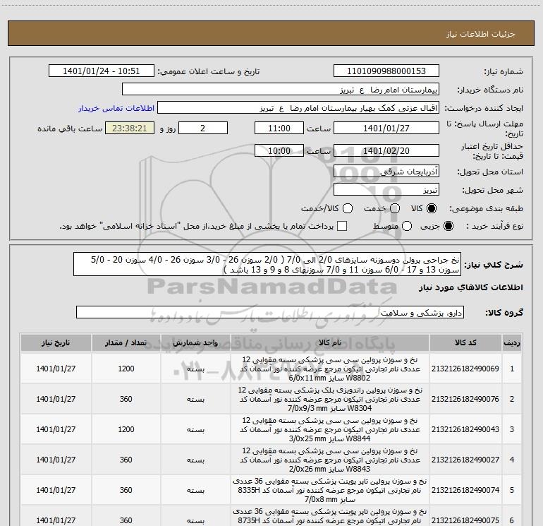The image size is (543, 526).
Task: Click quantity 360 in row 2
Action: tap(126, 399)
